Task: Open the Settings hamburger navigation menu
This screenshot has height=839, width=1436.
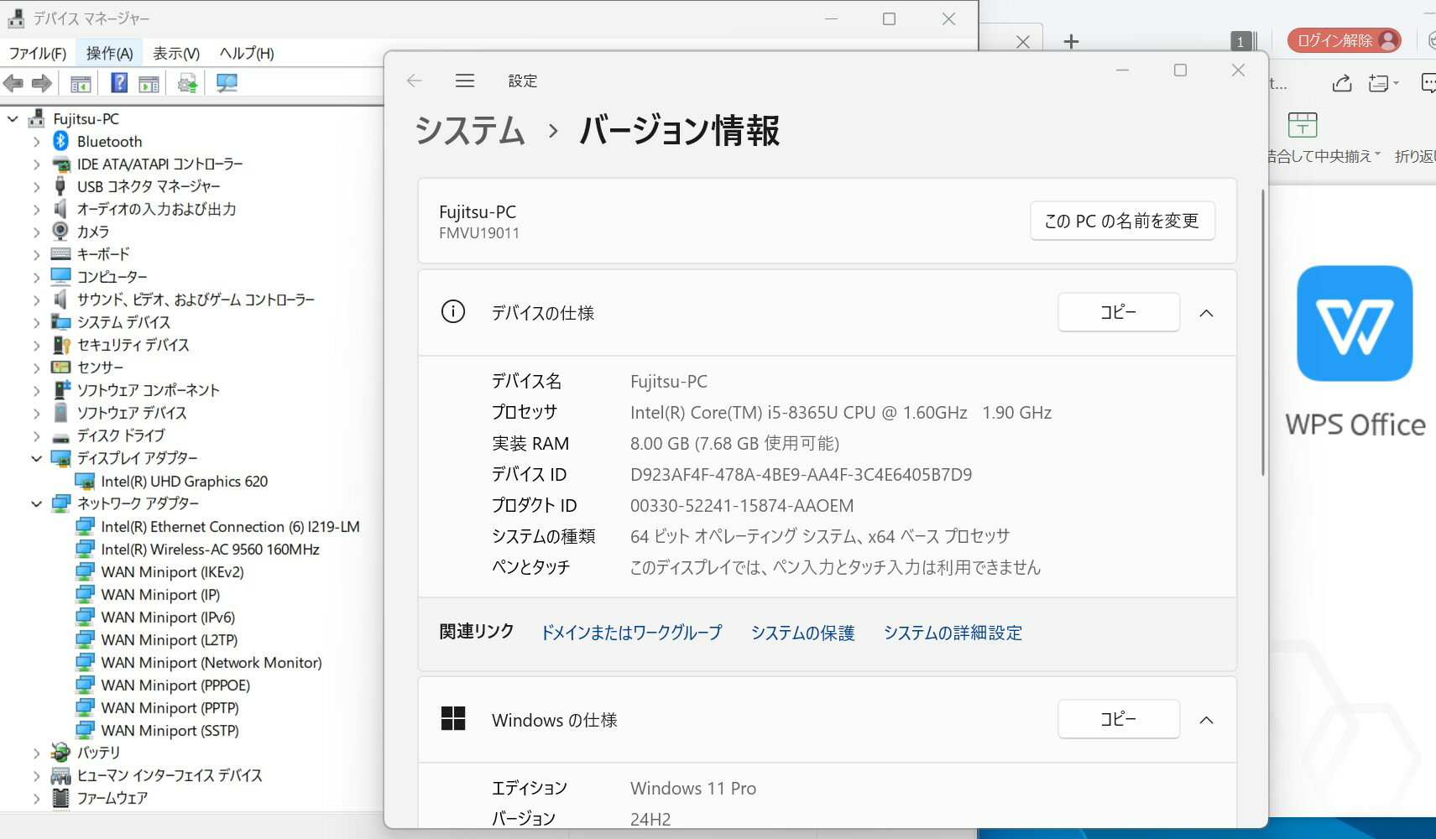Action: [465, 81]
